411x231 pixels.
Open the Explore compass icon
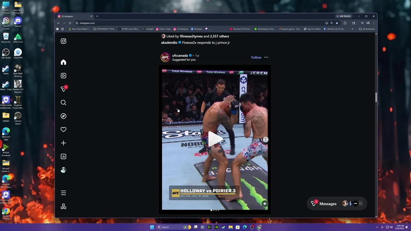63,116
